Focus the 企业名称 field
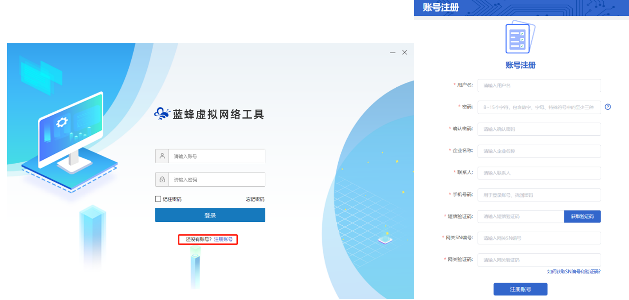The height and width of the screenshot is (300, 629). pos(539,151)
